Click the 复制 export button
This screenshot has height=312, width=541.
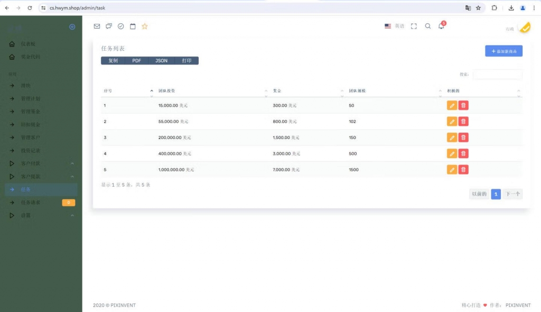click(x=113, y=61)
